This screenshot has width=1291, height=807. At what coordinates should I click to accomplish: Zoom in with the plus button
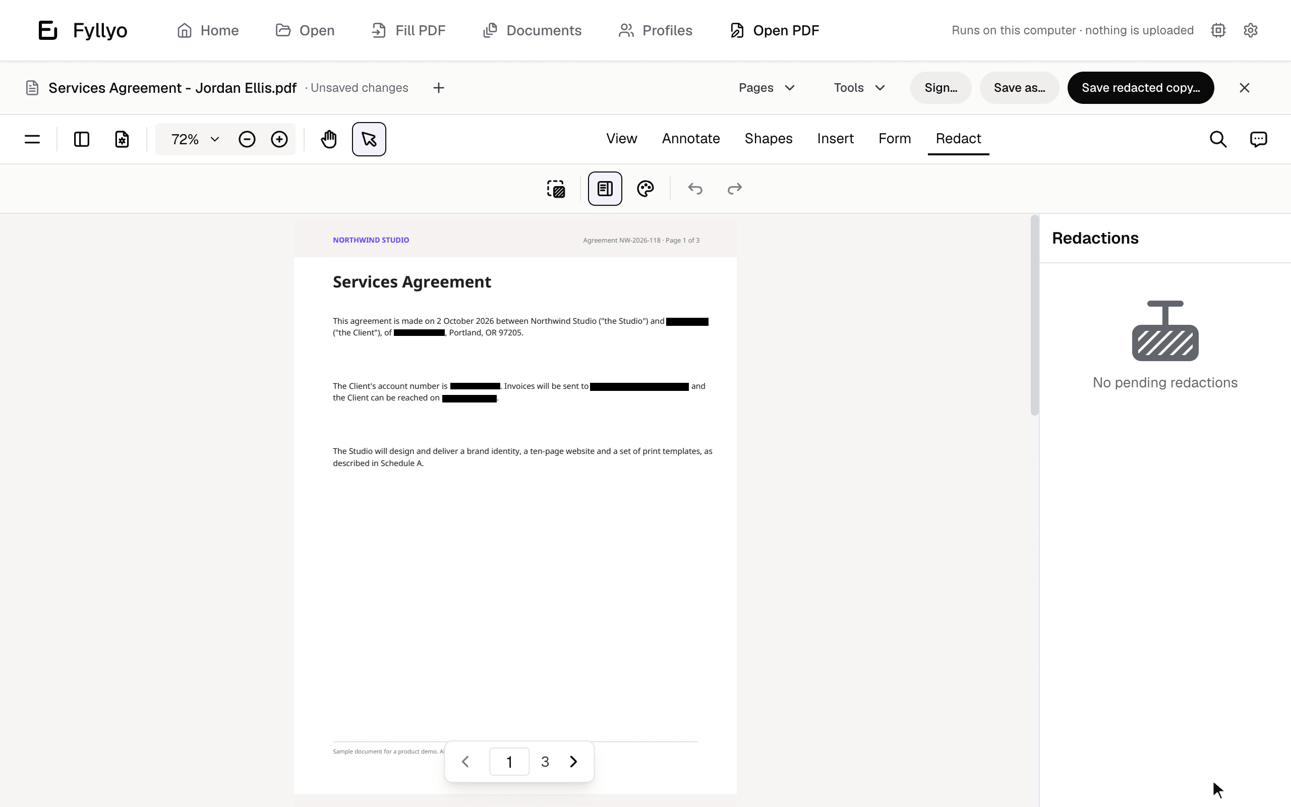coord(279,139)
